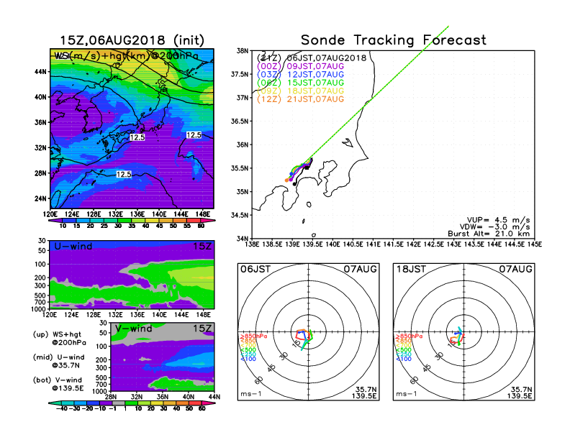The height and width of the screenshot is (440, 570).
Task: Click the '24N' label on the 200hPa map
Action: (41, 198)
